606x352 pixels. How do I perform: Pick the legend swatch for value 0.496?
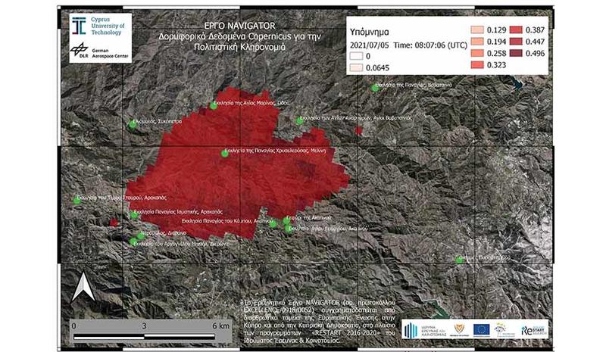click(516, 53)
